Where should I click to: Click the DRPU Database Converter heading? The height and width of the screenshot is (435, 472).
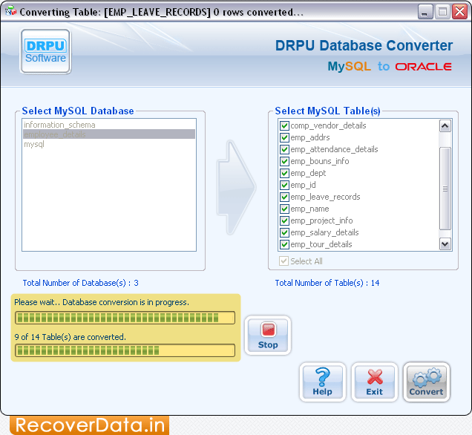364,46
